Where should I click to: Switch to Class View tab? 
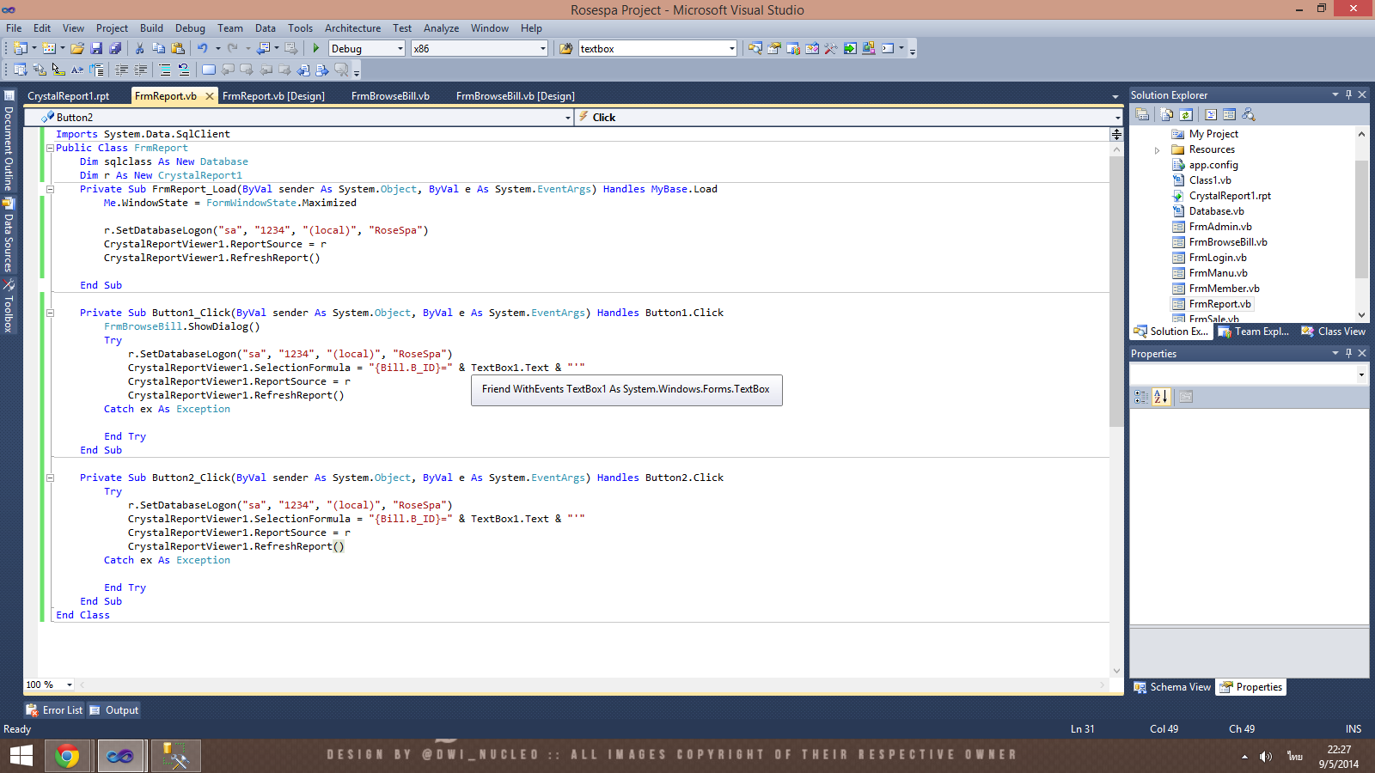tap(1333, 332)
